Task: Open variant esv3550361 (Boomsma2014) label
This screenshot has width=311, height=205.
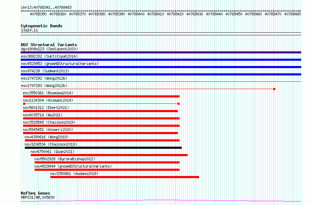Action: click(48, 93)
